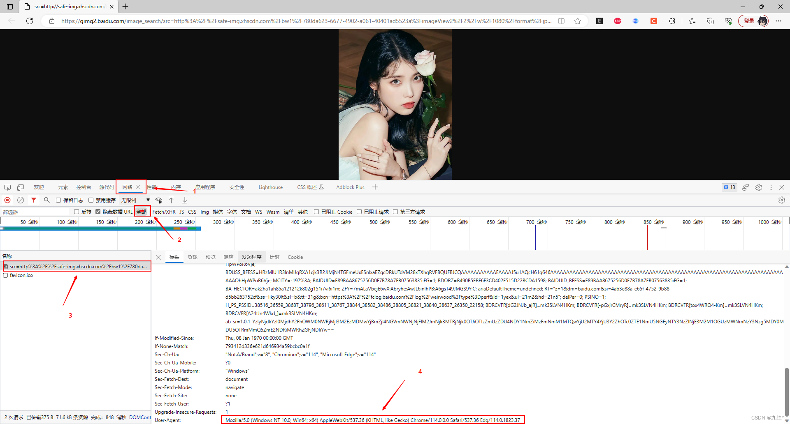The height and width of the screenshot is (424, 790).
Task: Open the 13 issues counter
Action: pos(729,187)
